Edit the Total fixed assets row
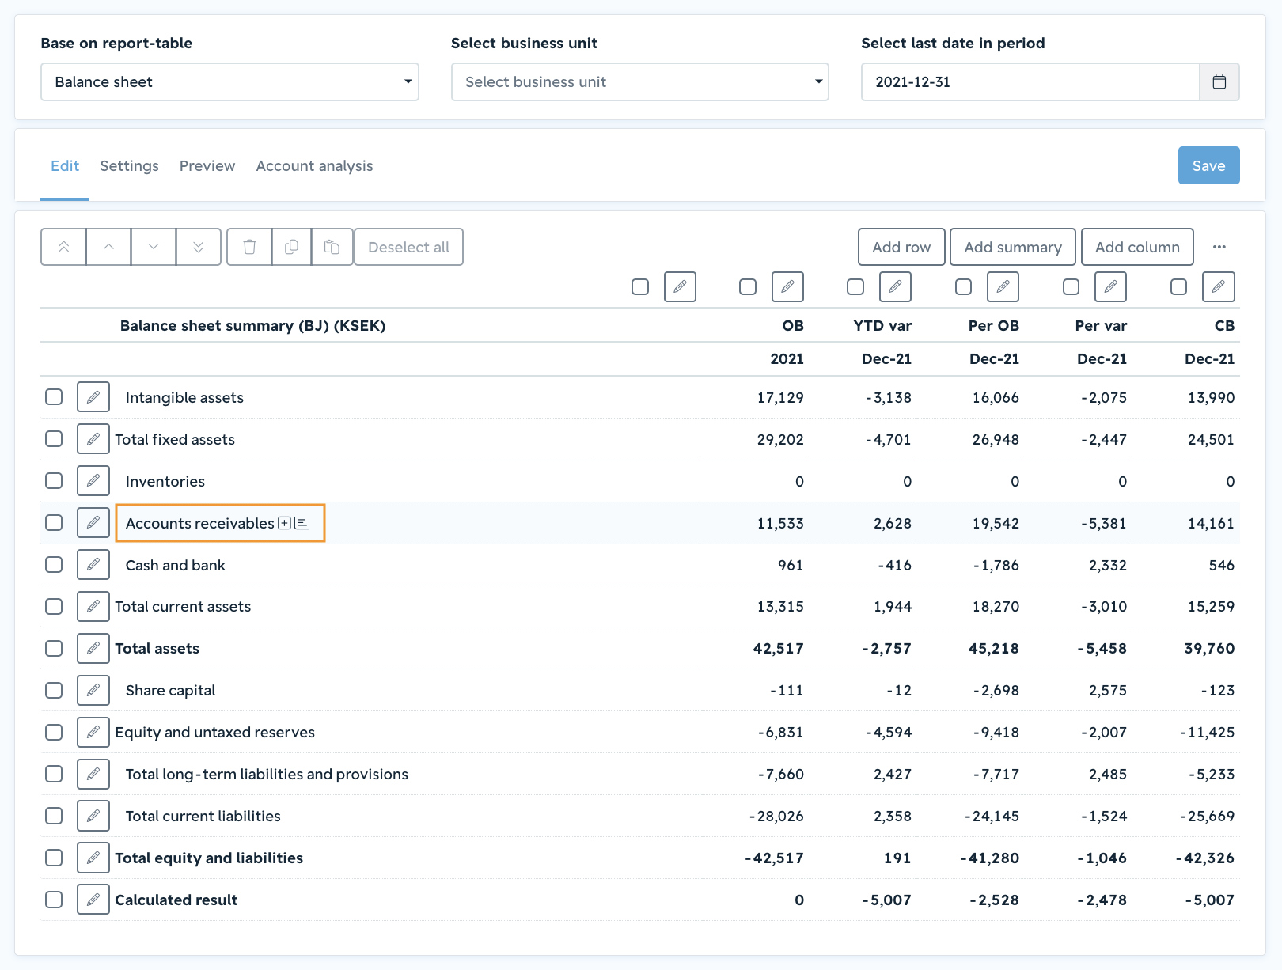 click(93, 438)
